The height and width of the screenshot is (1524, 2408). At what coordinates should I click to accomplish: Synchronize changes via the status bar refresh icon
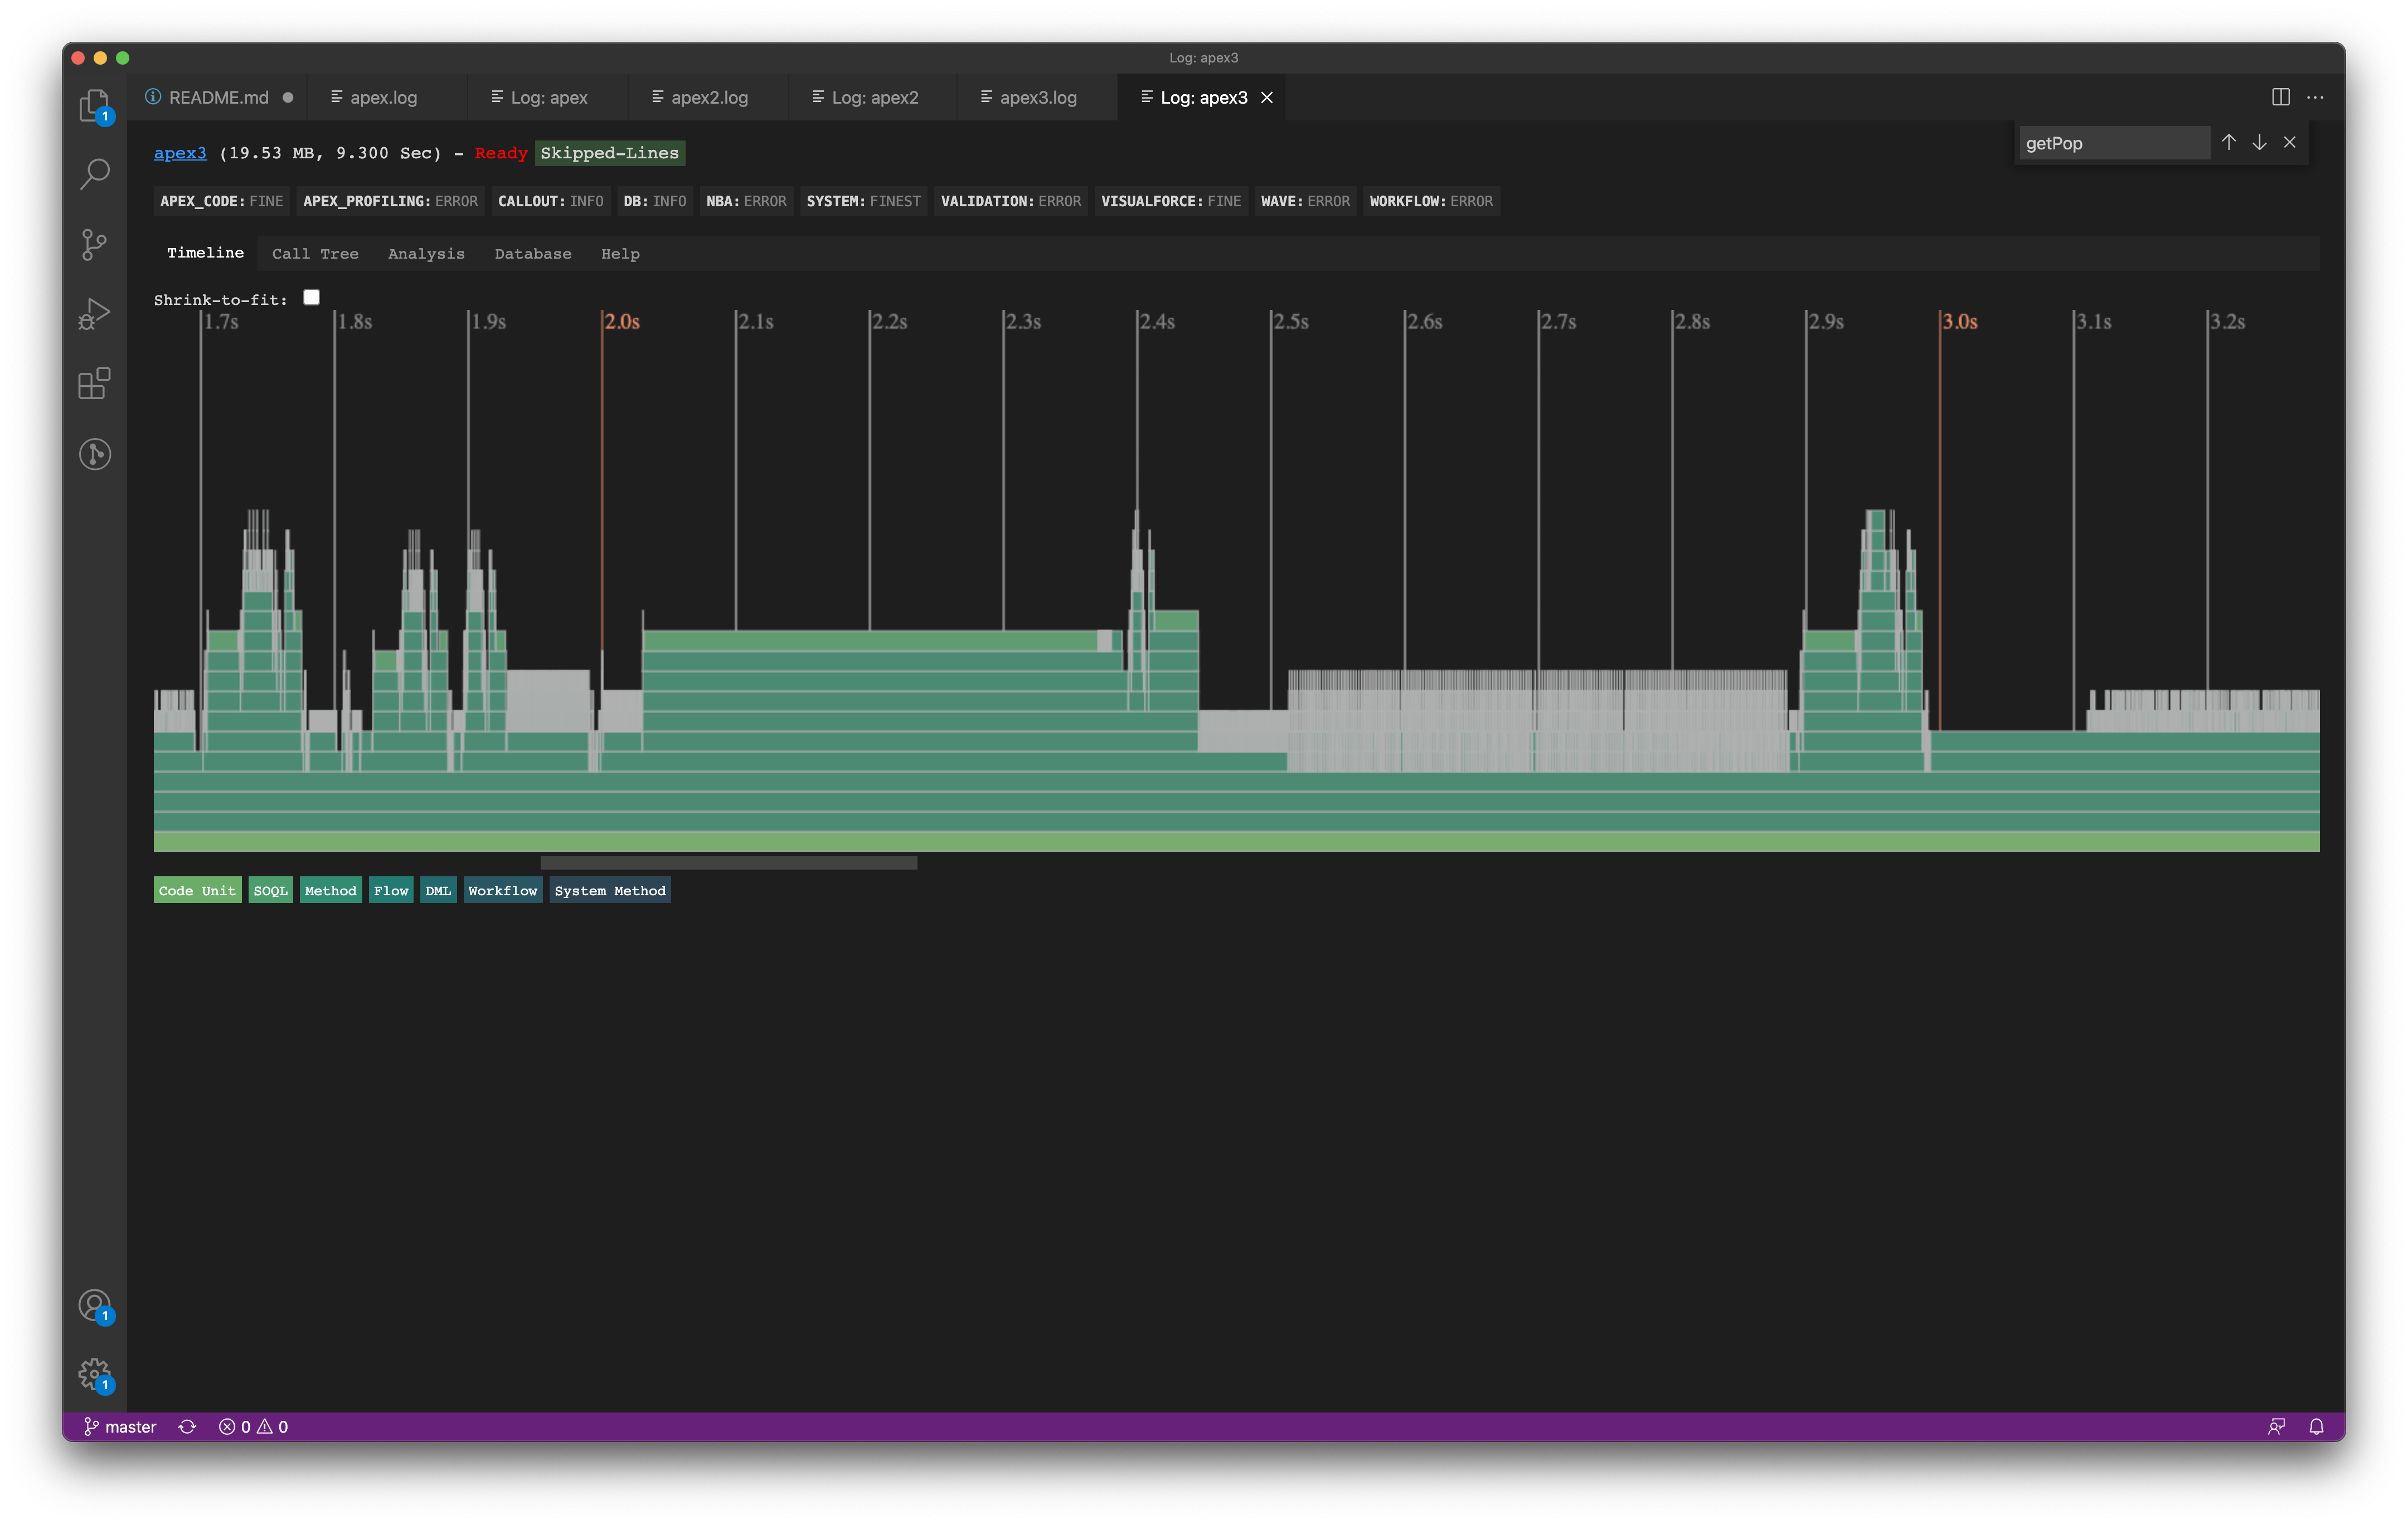(187, 1426)
